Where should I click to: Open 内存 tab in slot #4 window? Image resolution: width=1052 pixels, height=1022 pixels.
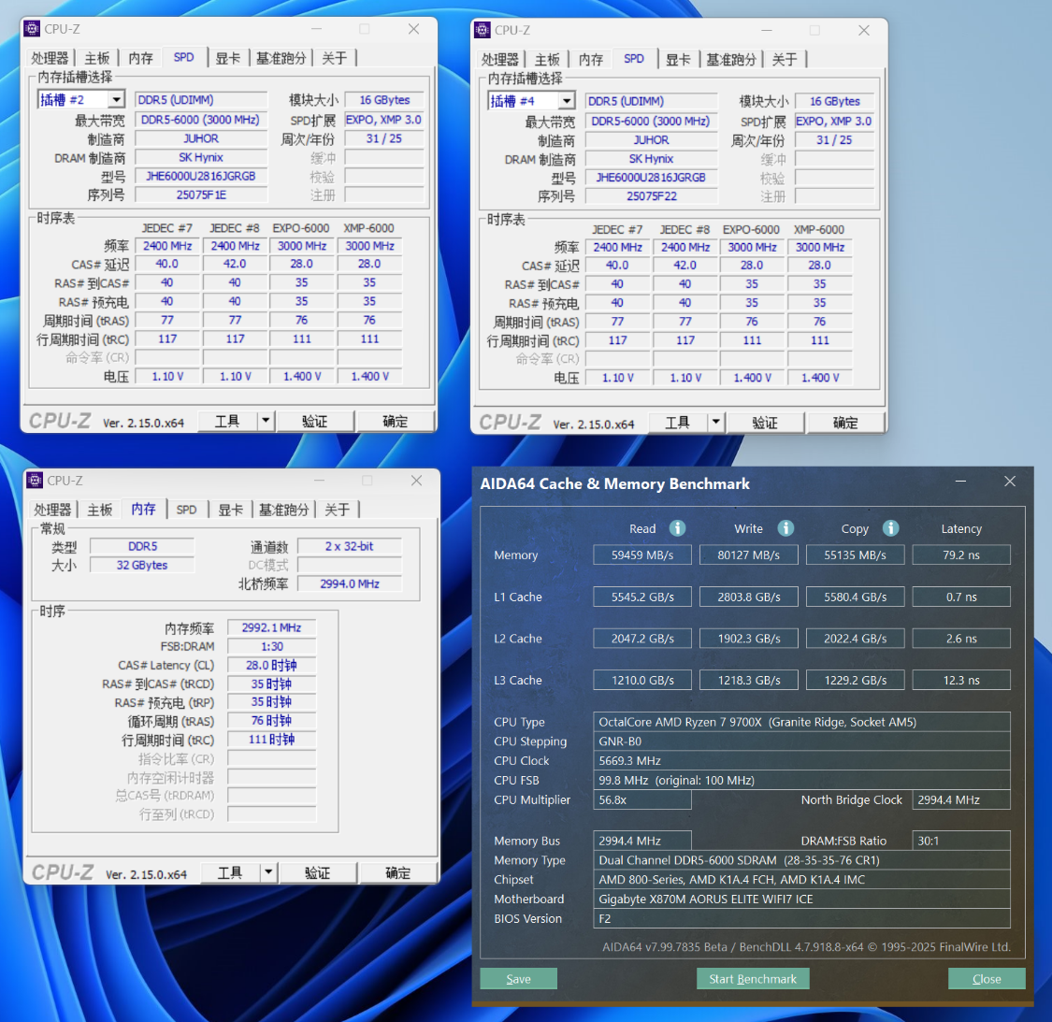tap(590, 60)
